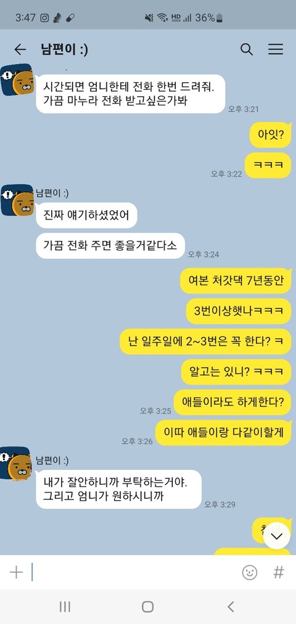Tap the chat title 남편이 :)

point(64,49)
